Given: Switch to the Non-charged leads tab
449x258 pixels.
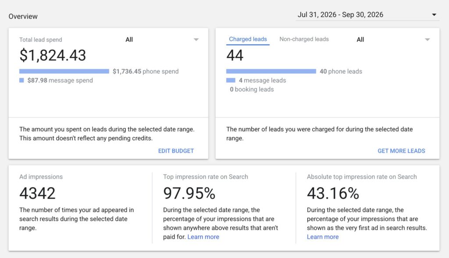Looking at the screenshot, I should point(304,39).
